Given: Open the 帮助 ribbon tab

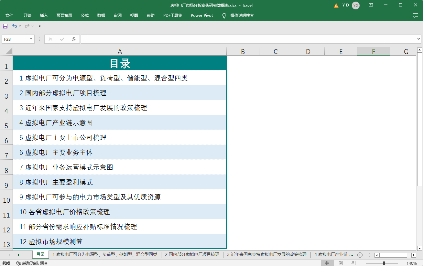Looking at the screenshot, I should point(151,16).
